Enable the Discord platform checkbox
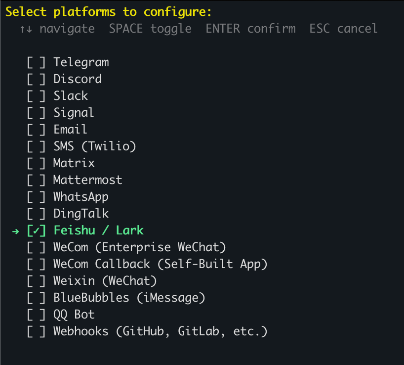 tap(37, 79)
